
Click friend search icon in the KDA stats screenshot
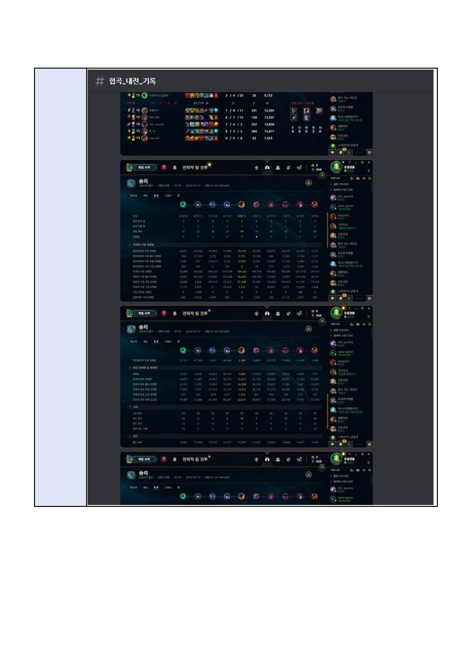click(370, 178)
